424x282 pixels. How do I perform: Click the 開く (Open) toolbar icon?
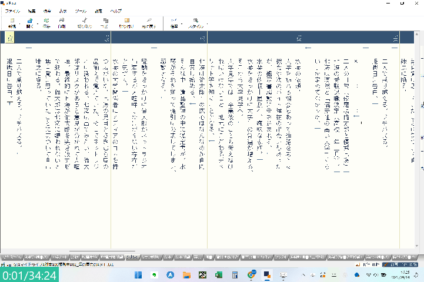30,23
